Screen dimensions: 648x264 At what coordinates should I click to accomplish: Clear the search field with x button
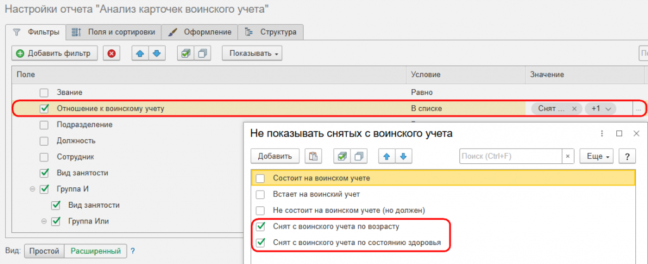[x=568, y=156]
